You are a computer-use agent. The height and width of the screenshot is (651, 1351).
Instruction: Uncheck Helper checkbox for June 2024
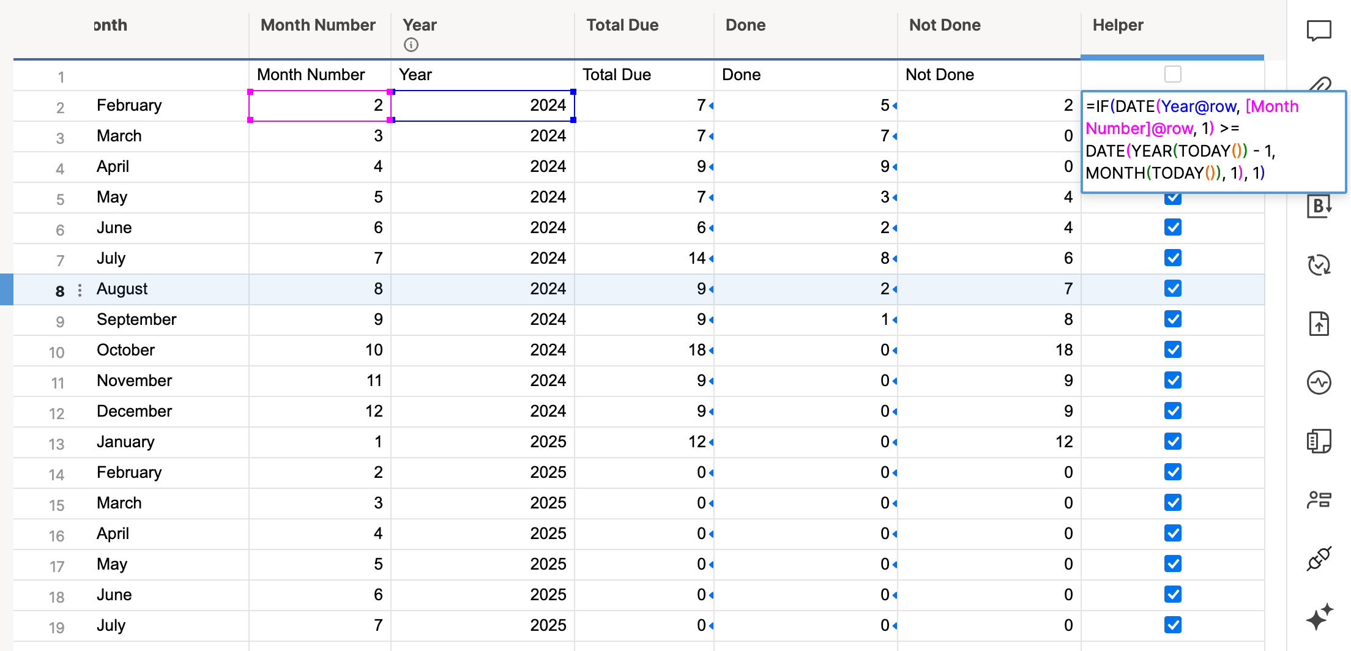coord(1173,227)
